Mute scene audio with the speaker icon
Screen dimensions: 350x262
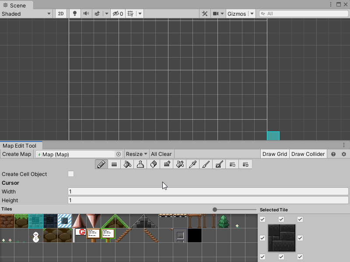pos(86,14)
